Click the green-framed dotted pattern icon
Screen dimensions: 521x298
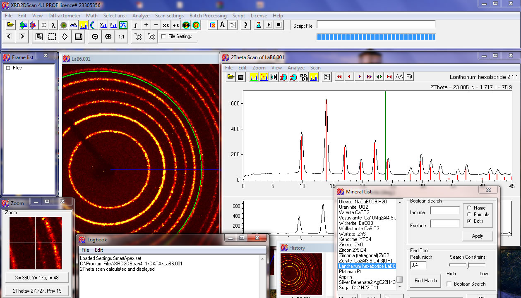(x=123, y=25)
